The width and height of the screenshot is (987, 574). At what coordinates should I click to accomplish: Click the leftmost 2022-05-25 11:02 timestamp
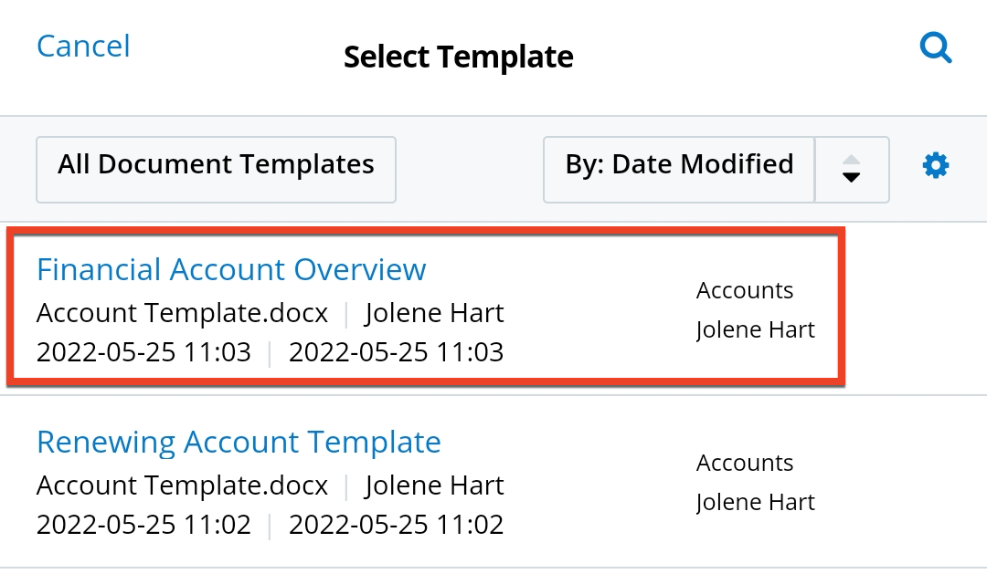[143, 526]
